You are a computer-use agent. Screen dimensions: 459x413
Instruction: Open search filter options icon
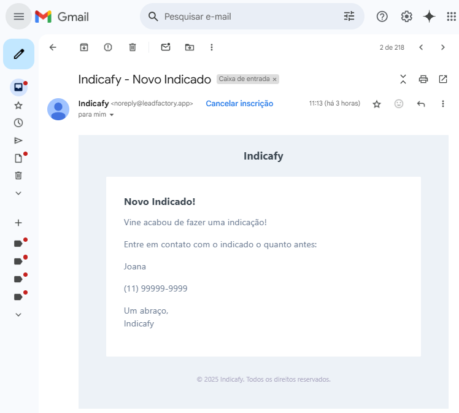pos(349,17)
